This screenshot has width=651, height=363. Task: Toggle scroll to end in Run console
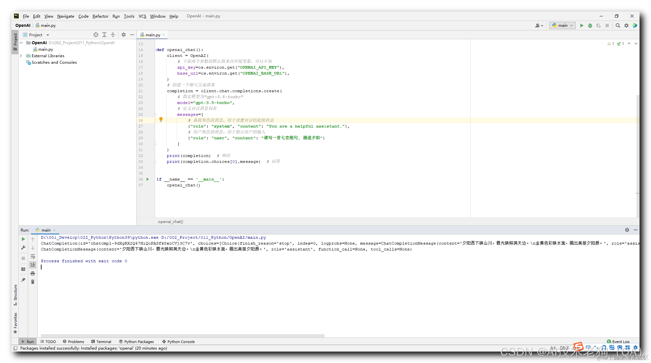click(33, 265)
